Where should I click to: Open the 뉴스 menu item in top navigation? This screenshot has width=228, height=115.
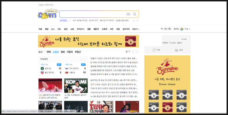[53, 29]
